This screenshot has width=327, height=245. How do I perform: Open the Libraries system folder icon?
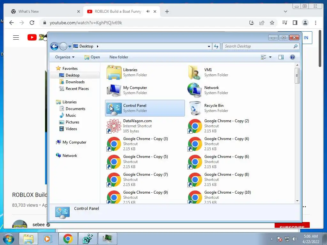click(114, 72)
